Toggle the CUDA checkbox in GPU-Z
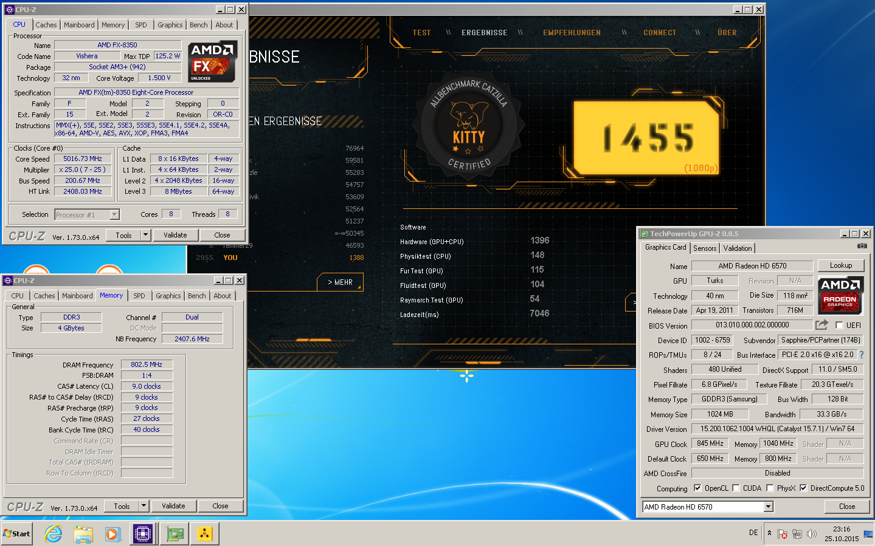Image resolution: width=875 pixels, height=546 pixels. click(736, 488)
